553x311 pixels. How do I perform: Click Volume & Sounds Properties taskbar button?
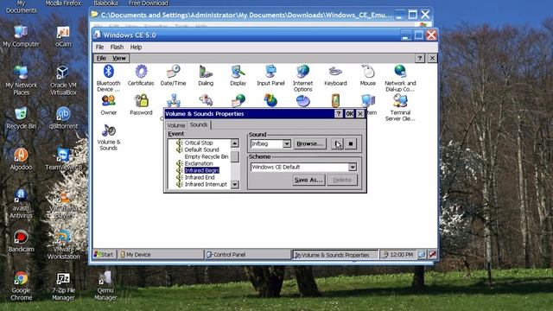[x=335, y=254]
